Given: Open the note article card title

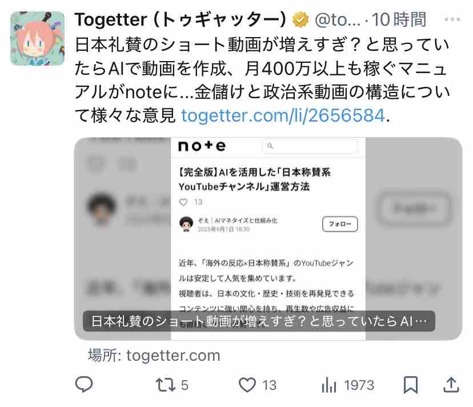Looking at the screenshot, I should [254, 179].
